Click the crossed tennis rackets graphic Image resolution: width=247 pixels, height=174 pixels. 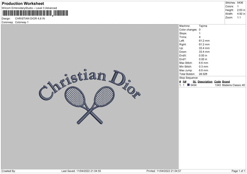(x=89, y=105)
